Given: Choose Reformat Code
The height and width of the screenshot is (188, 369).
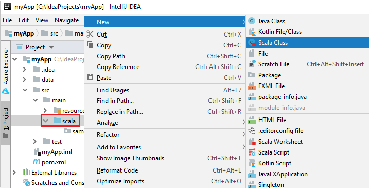Looking at the screenshot, I should (165, 170).
